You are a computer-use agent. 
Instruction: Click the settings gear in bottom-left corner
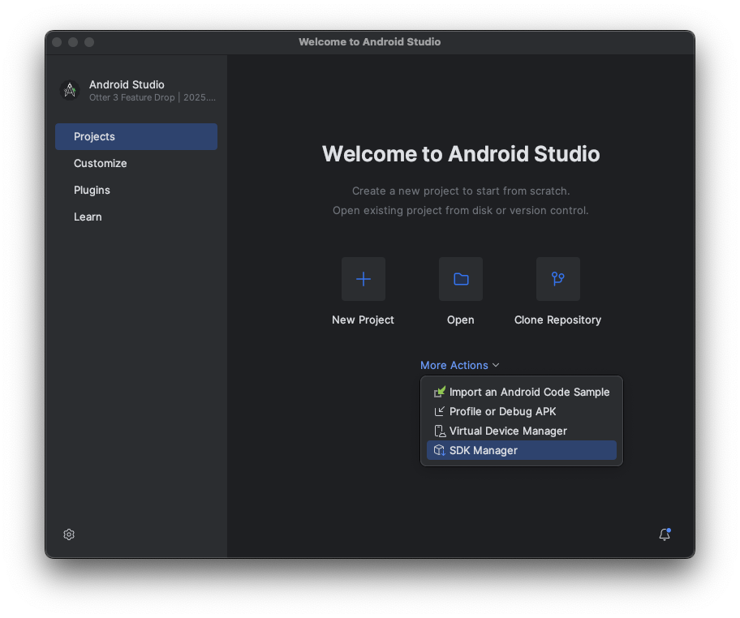pos(68,534)
